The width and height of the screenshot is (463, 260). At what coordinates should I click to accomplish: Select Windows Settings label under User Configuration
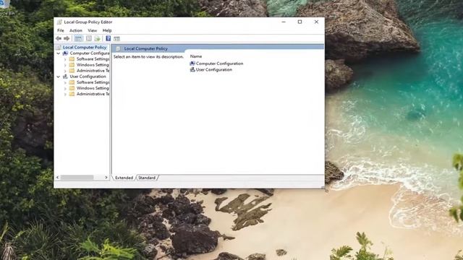pyautogui.click(x=93, y=88)
